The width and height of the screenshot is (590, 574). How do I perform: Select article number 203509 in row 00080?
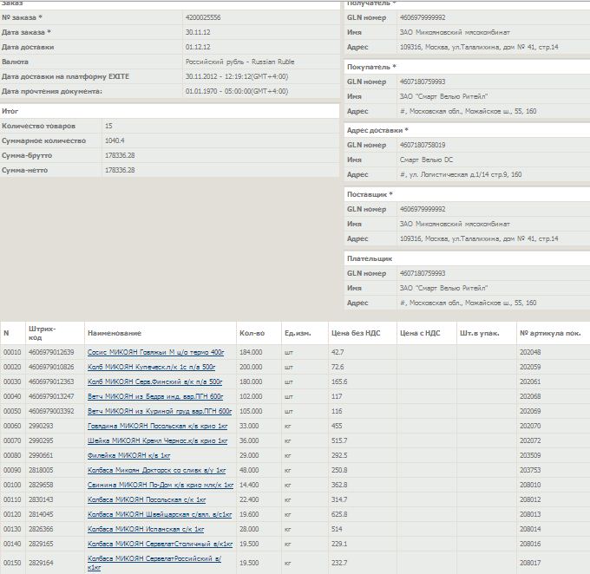click(530, 455)
